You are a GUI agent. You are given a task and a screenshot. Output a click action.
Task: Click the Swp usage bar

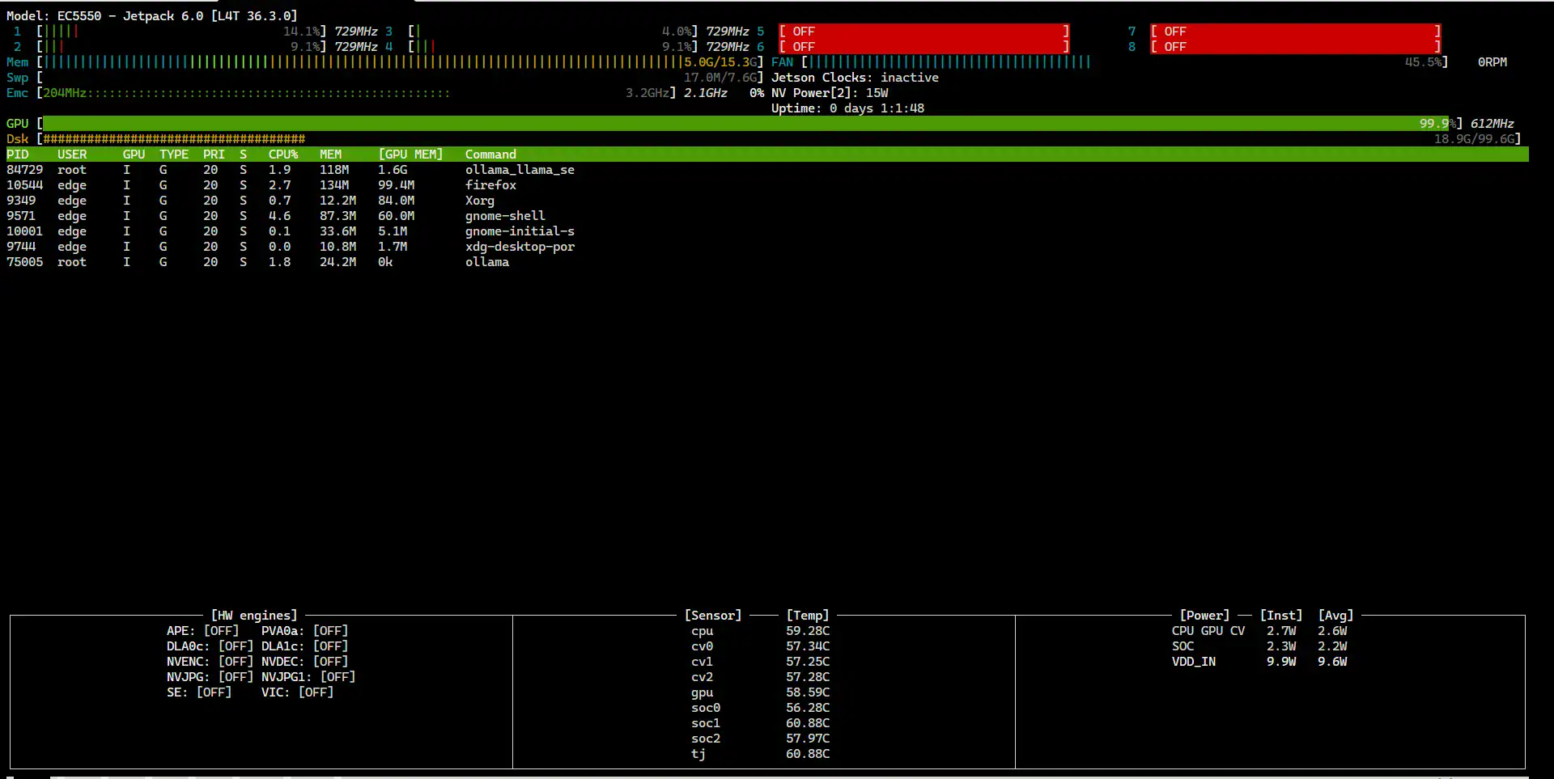(x=400, y=78)
